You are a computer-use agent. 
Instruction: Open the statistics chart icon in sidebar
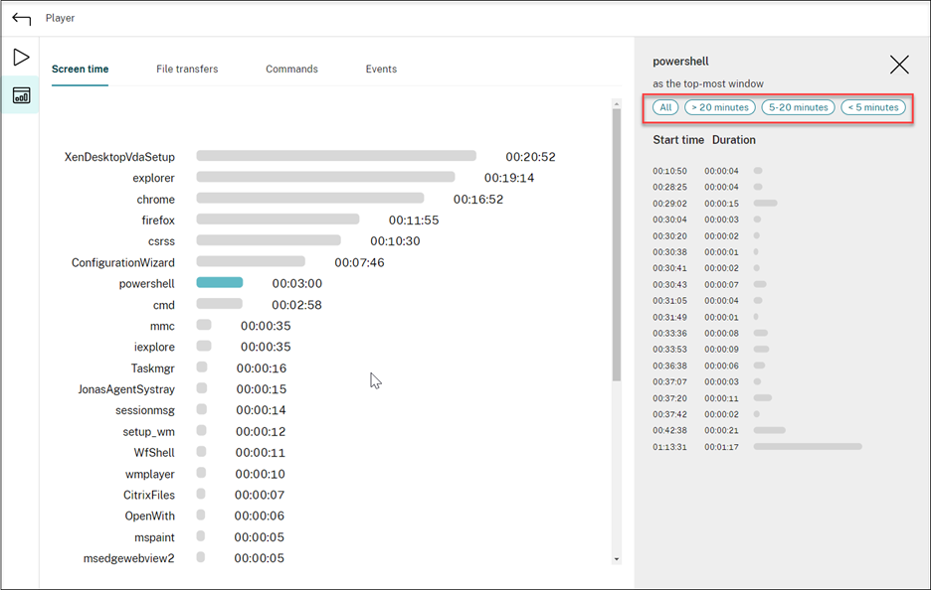tap(21, 96)
